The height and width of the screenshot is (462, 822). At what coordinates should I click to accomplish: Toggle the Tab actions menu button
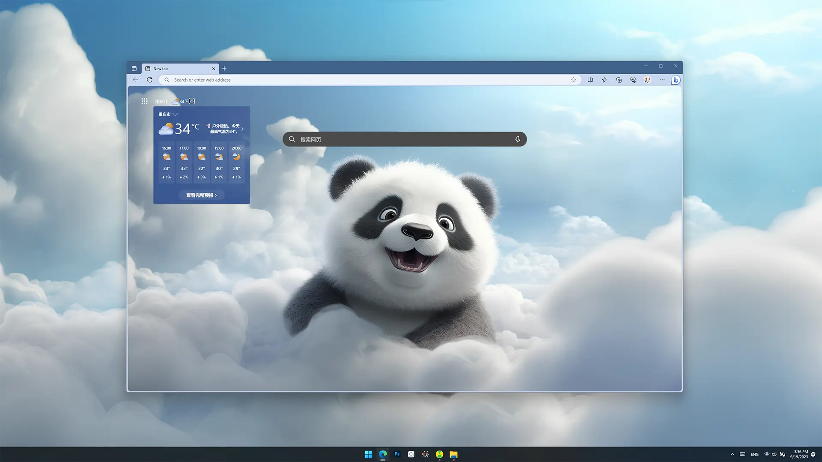point(134,68)
